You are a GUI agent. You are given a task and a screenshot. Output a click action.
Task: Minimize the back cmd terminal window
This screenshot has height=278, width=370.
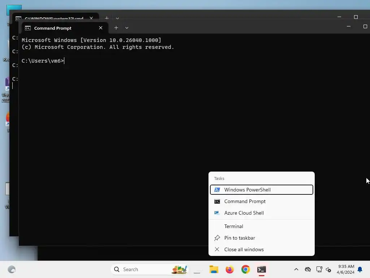coord(339,17)
